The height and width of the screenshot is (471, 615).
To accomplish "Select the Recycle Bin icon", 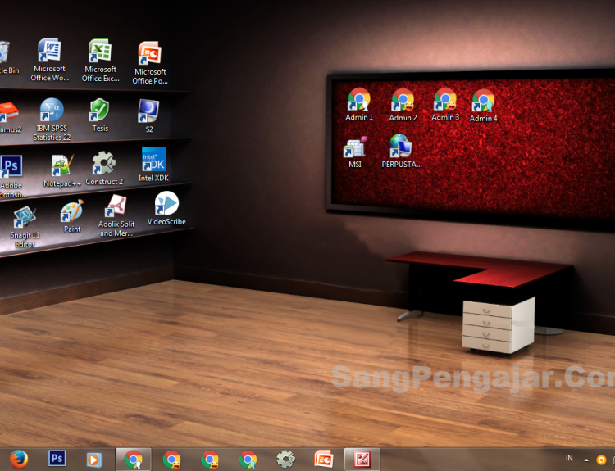I will (x=7, y=57).
